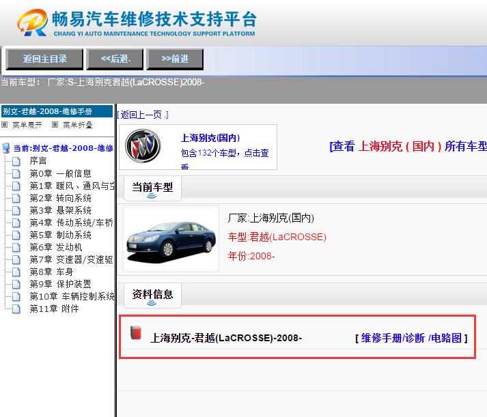Click the 别克-君越-2008-维修手册 sidebar header
487x417 pixels.
57,111
